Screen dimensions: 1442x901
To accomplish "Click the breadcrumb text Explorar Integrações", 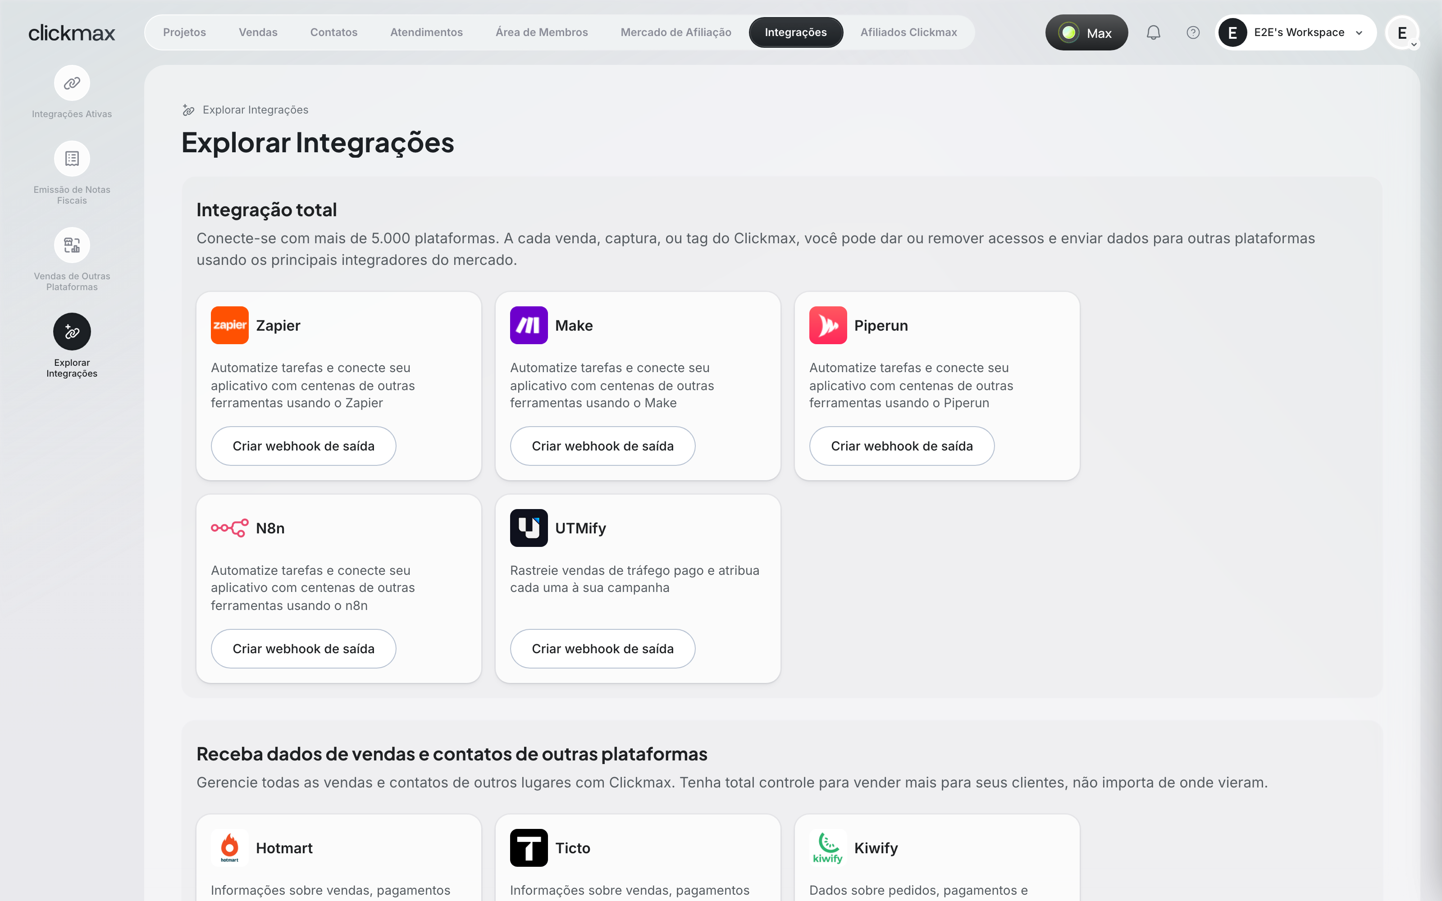I will tap(255, 110).
